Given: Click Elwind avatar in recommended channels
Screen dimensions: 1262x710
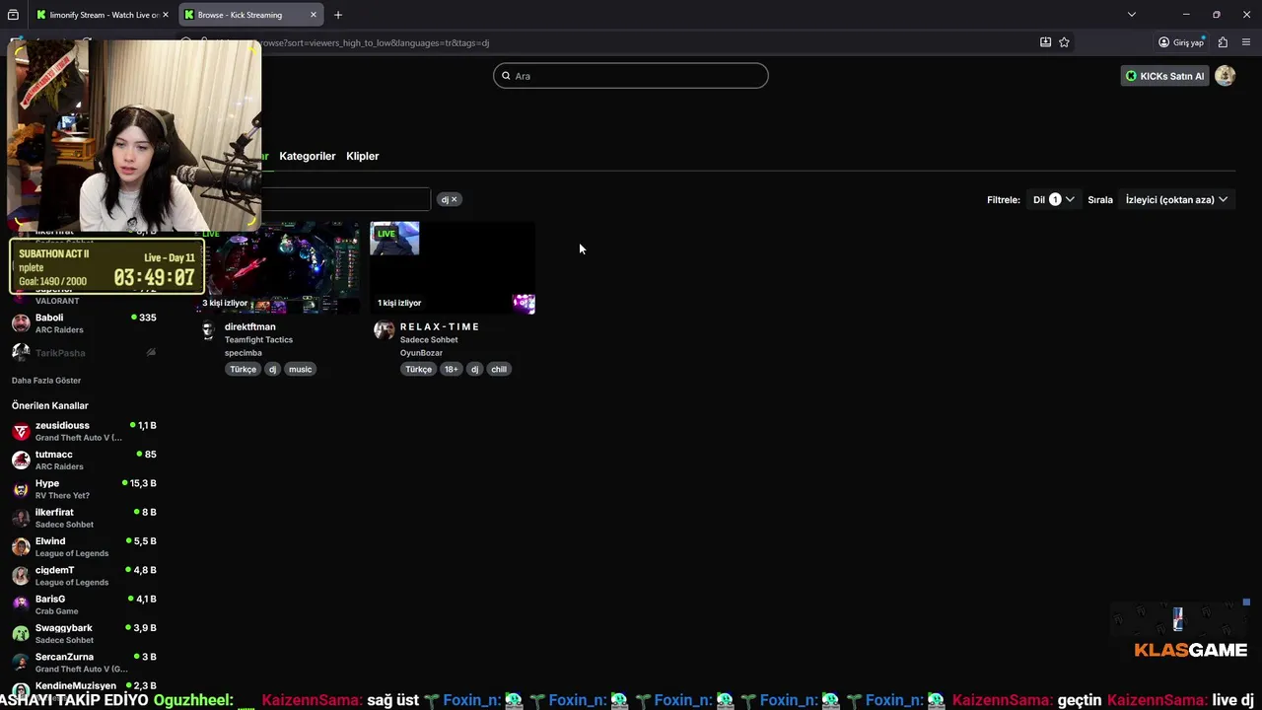Looking at the screenshot, I should (x=21, y=546).
